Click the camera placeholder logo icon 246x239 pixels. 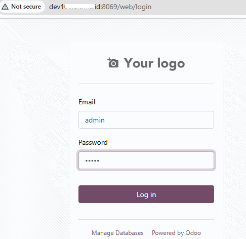point(113,63)
